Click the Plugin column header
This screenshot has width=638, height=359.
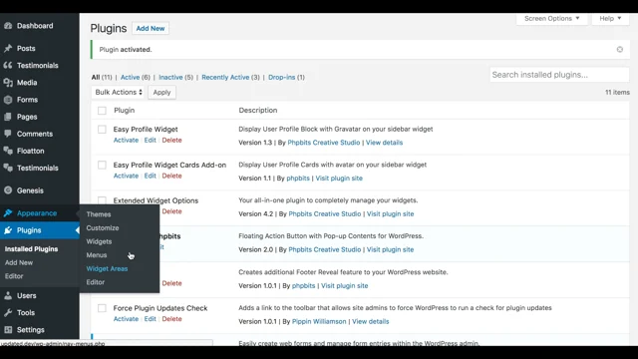[124, 111]
